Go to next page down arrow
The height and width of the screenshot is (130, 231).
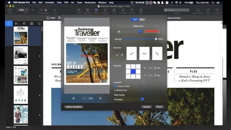46,10
